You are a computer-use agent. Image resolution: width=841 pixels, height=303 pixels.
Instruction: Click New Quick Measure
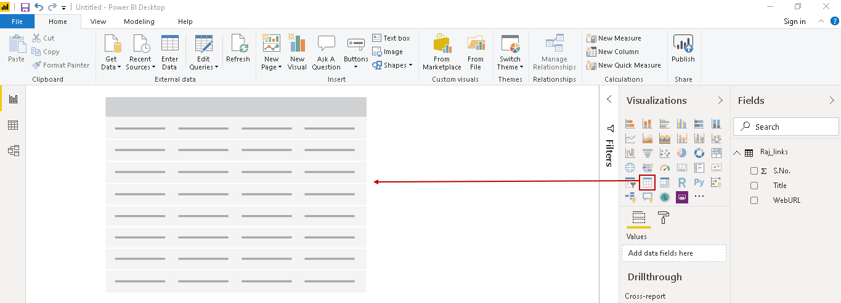(x=624, y=65)
